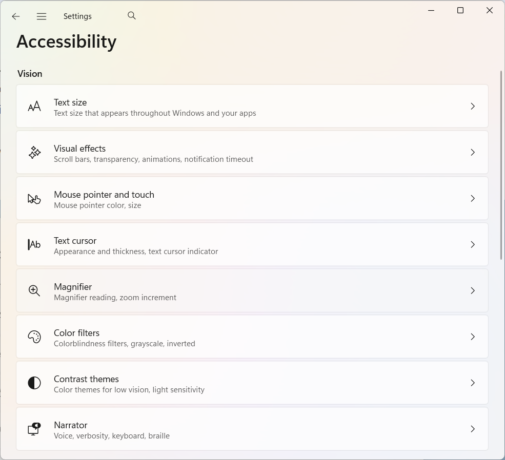Expand Text size using its chevron

473,107
